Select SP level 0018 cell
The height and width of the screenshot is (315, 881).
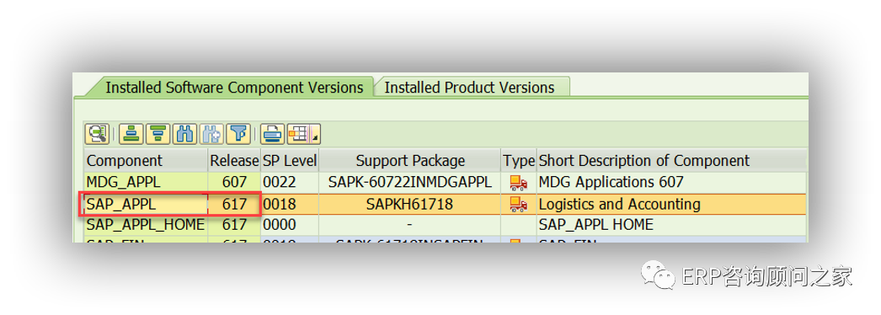290,204
